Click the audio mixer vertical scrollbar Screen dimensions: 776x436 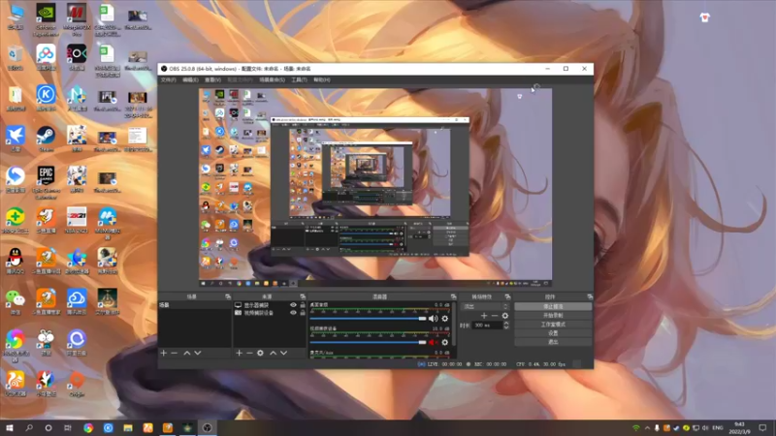pyautogui.click(x=453, y=327)
